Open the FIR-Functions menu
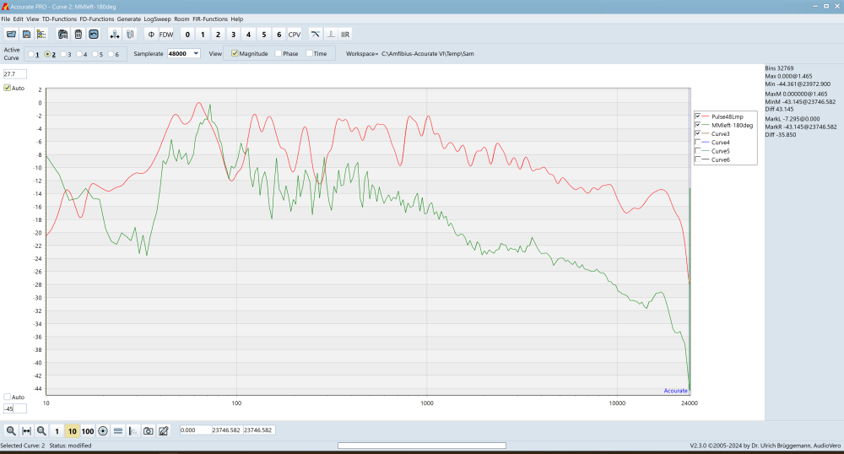The height and width of the screenshot is (454, 844). 210,19
